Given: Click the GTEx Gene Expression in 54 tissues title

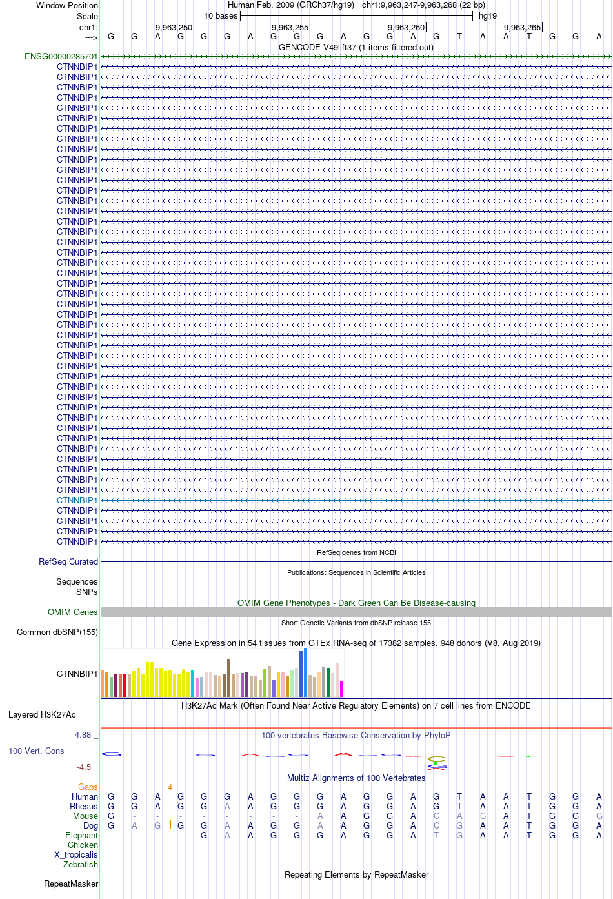Looking at the screenshot, I should coord(356,643).
